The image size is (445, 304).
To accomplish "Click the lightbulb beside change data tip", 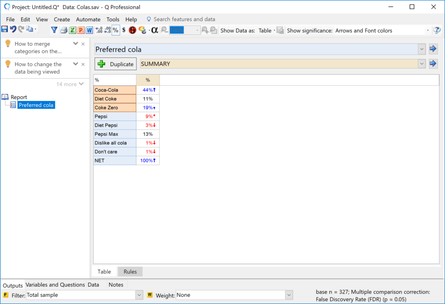I will pyautogui.click(x=8, y=64).
